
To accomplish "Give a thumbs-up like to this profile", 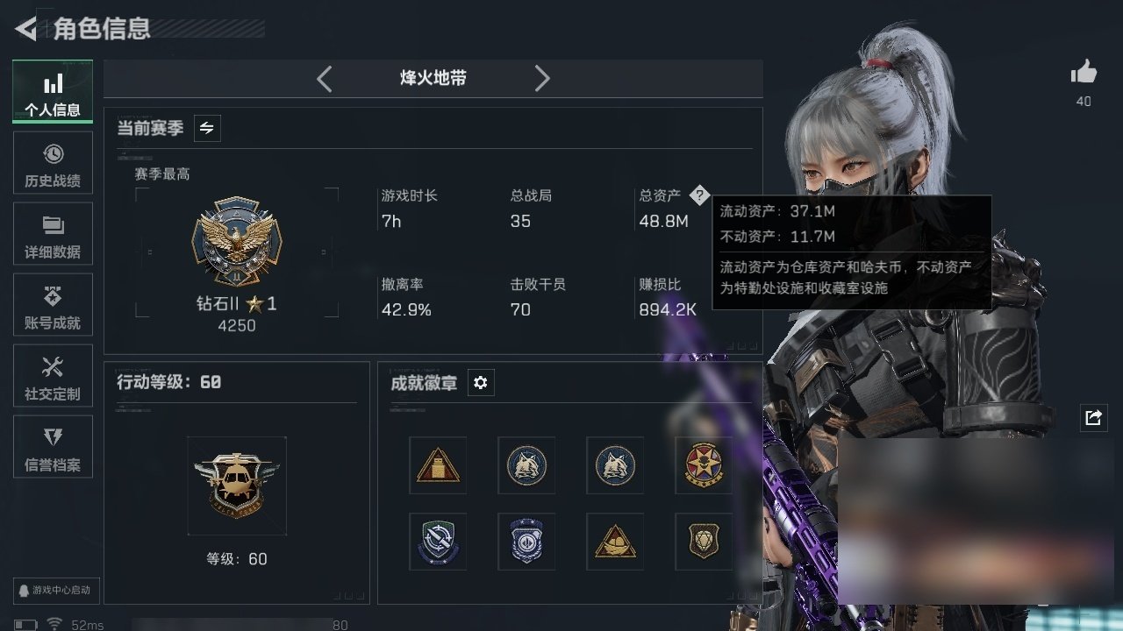I will 1084,73.
